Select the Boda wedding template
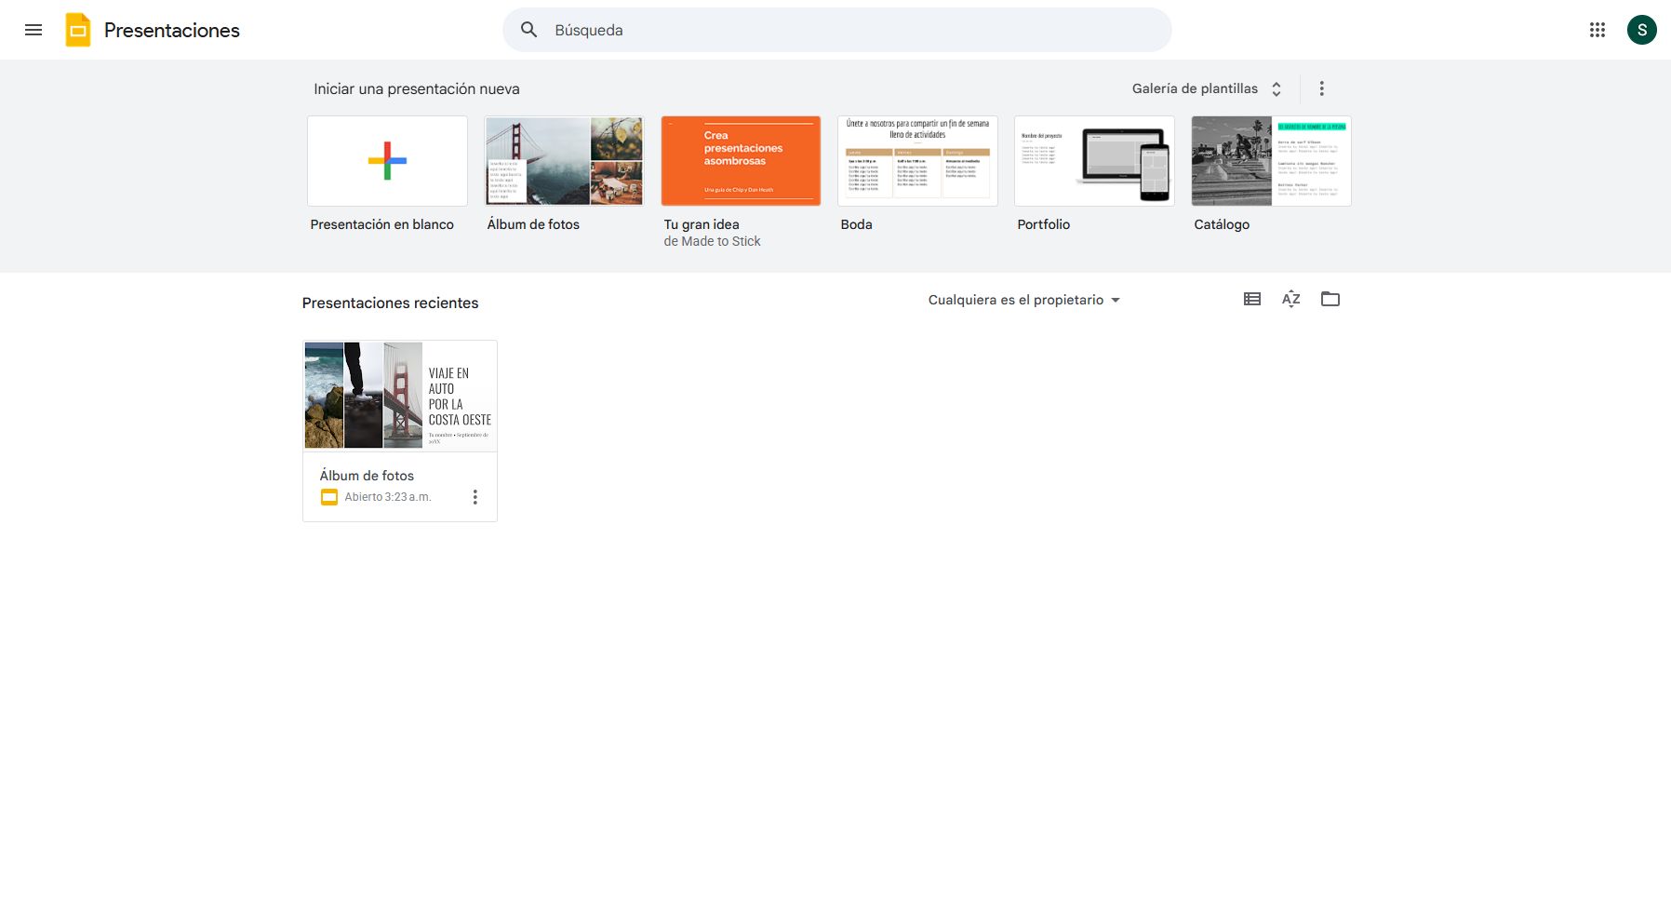 pyautogui.click(x=916, y=160)
